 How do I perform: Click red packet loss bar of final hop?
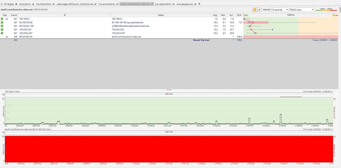coord(291,37)
